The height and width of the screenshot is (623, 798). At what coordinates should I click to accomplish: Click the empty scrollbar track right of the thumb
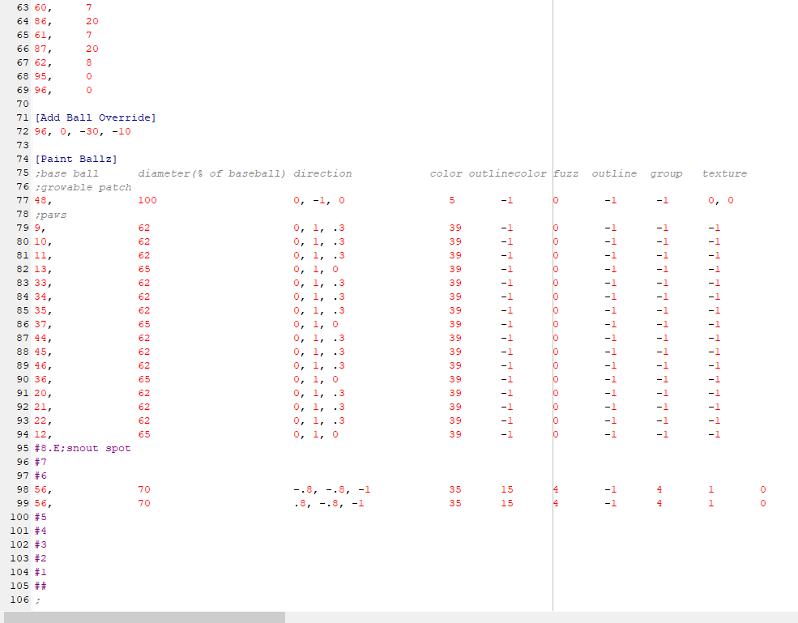pos(535,617)
